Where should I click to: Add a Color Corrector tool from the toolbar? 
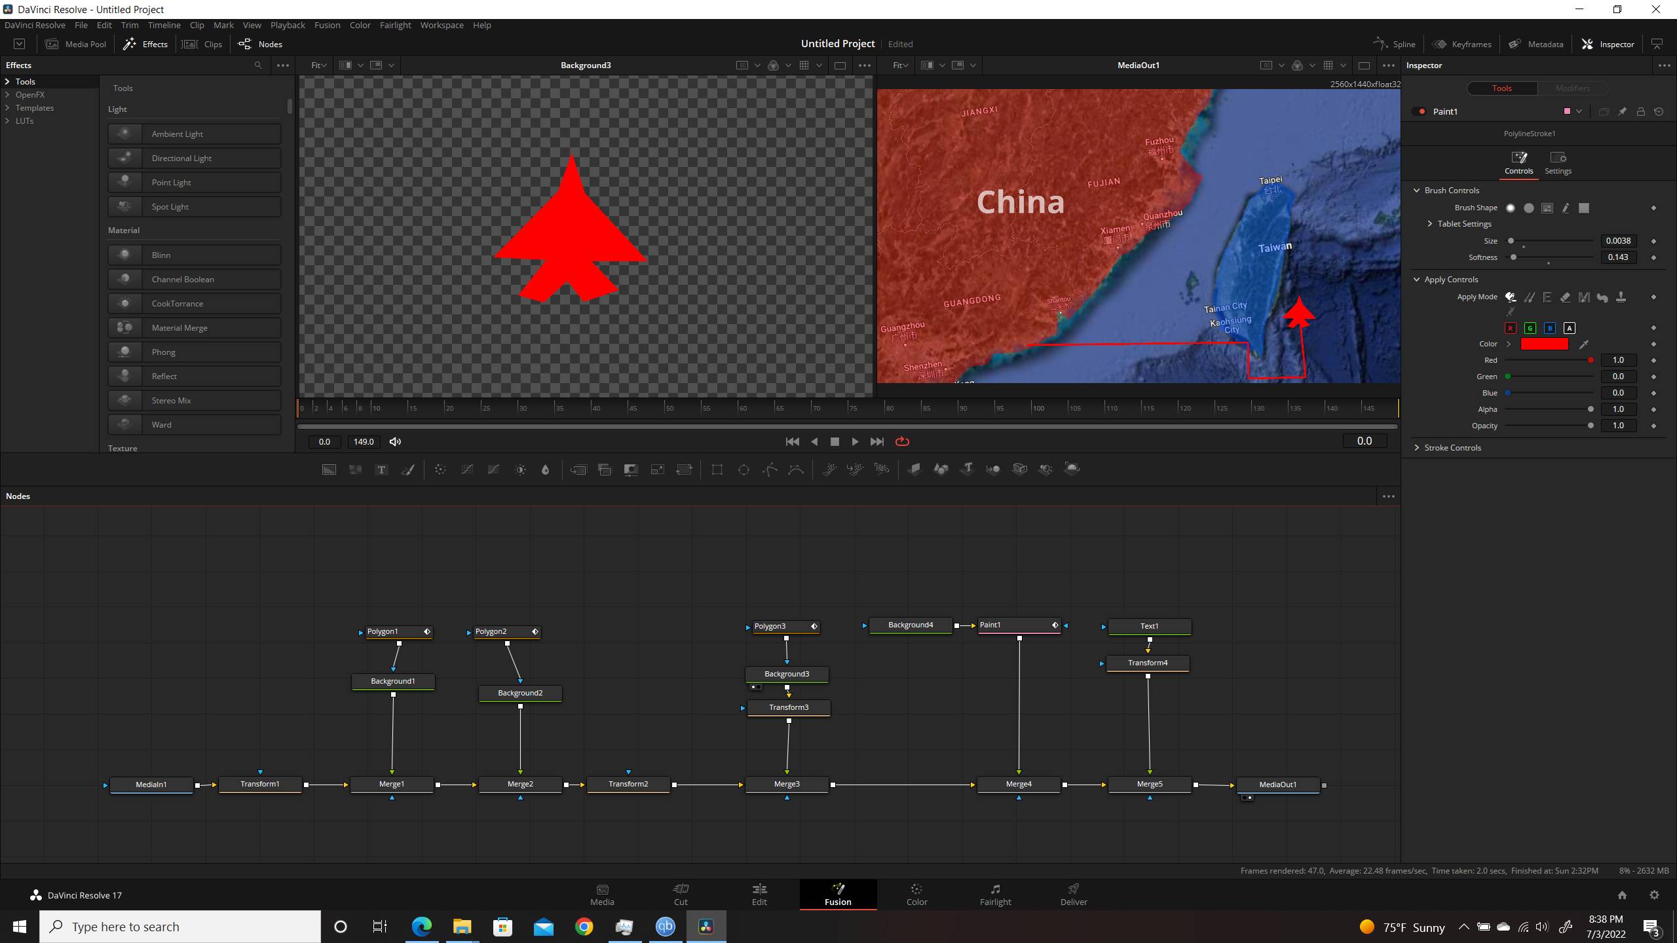[x=440, y=469]
